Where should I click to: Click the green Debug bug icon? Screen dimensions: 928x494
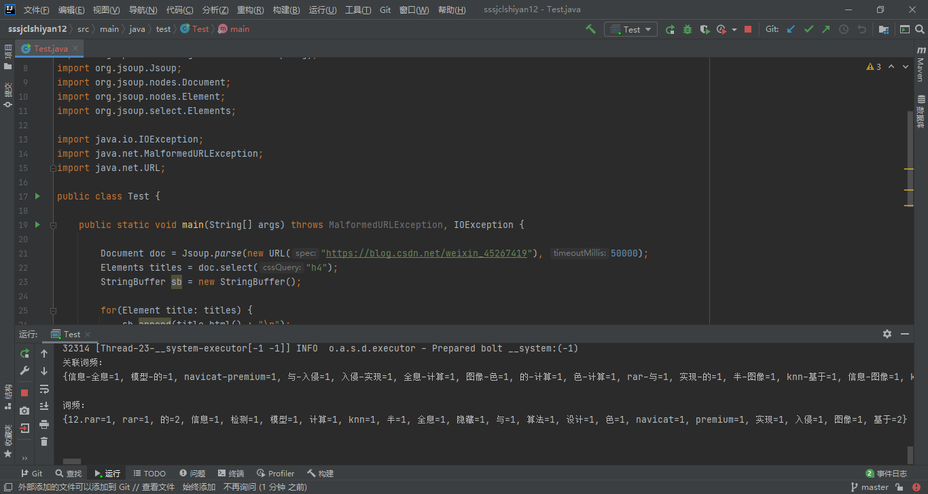[688, 29]
